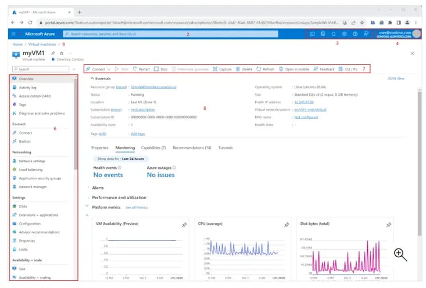The width and height of the screenshot is (426, 288).
Task: Click Feedback in the VM command bar
Action: coord(324,69)
